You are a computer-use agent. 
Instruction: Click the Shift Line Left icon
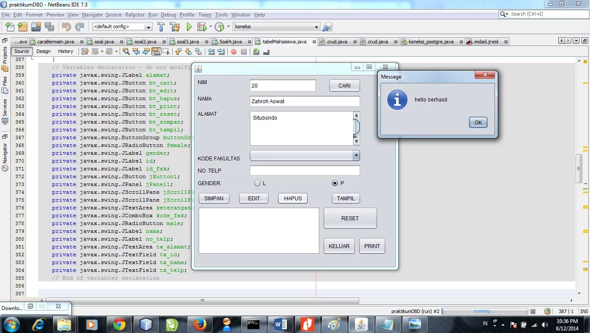coord(211,51)
